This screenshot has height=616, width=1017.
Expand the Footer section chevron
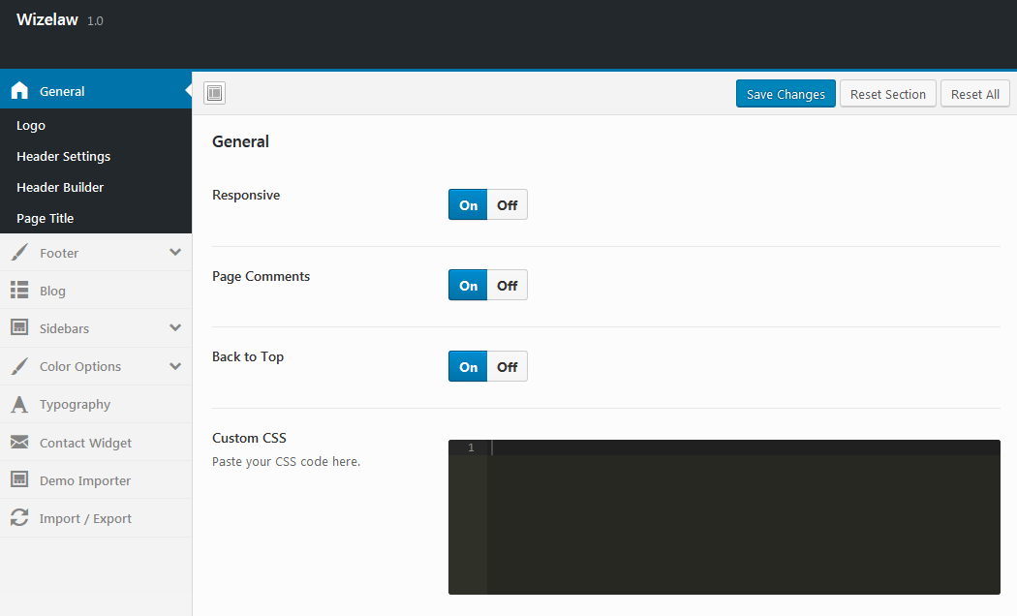[x=175, y=253]
